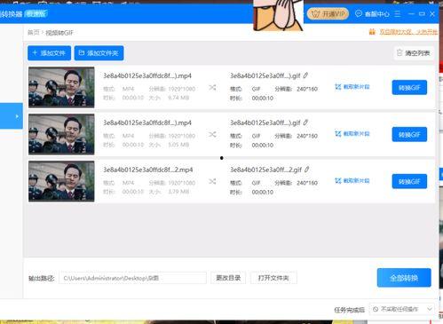
Task: Click 1920*1080 resolution in the 3.79 MB row
Action: coord(181,183)
